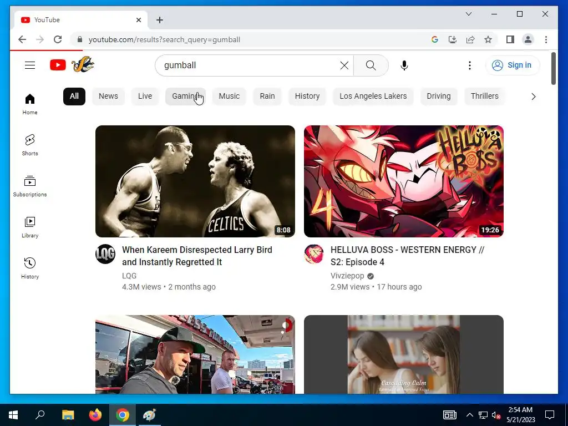Open Paint from the taskbar
The height and width of the screenshot is (426, 568).
(149, 415)
